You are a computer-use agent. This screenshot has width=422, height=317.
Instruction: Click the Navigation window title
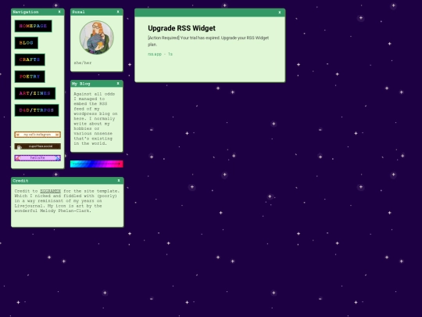(x=26, y=12)
